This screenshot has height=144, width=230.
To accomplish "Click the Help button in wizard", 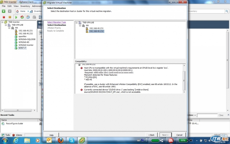I will click(x=51, y=135).
